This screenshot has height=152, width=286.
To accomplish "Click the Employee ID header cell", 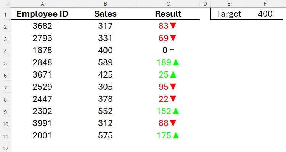I will coord(42,14).
